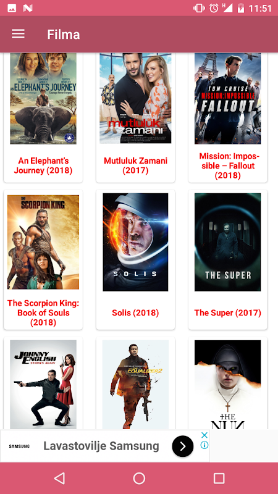278x494 pixels.
Task: Open The Super (2017) title link
Action: click(x=227, y=313)
